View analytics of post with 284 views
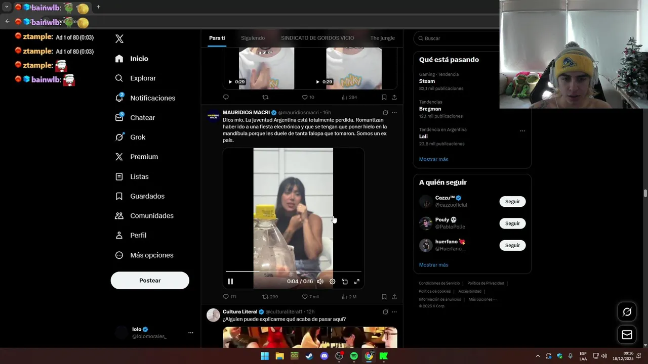The height and width of the screenshot is (364, 648). [349, 97]
